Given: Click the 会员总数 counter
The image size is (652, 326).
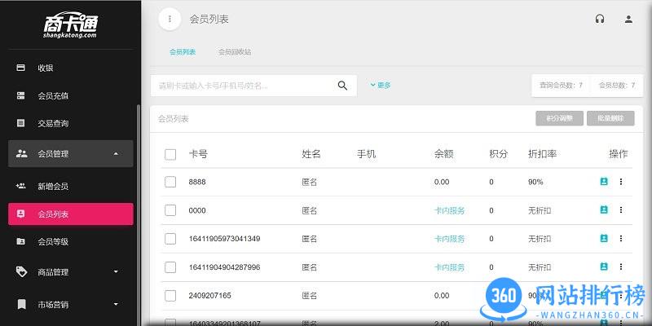Looking at the screenshot, I should tap(617, 86).
